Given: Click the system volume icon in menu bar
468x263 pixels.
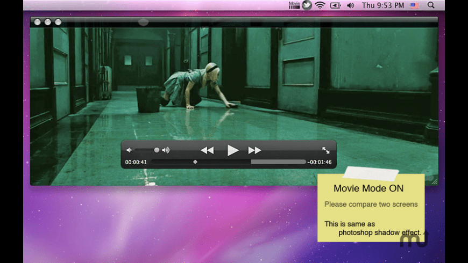Looking at the screenshot, I should 350,5.
